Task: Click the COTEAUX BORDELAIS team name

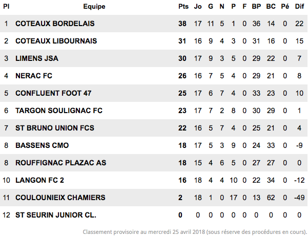Action: [55, 24]
